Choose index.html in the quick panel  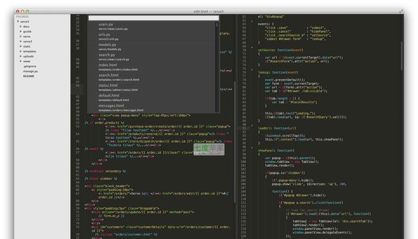152,67
